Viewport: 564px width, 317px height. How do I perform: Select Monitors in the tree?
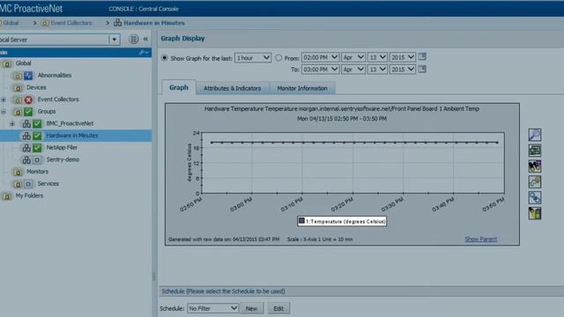(x=37, y=172)
